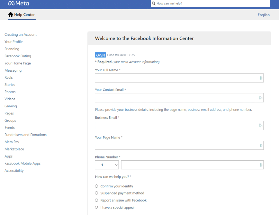Open Your Home Page topic
Screen dimensions: 279x215
click(18, 63)
